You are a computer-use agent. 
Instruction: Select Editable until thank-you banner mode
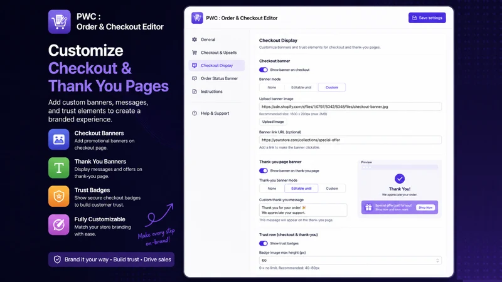pos(301,189)
